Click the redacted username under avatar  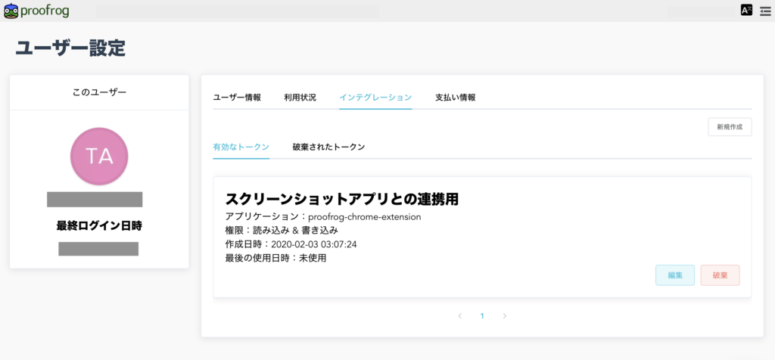(95, 200)
